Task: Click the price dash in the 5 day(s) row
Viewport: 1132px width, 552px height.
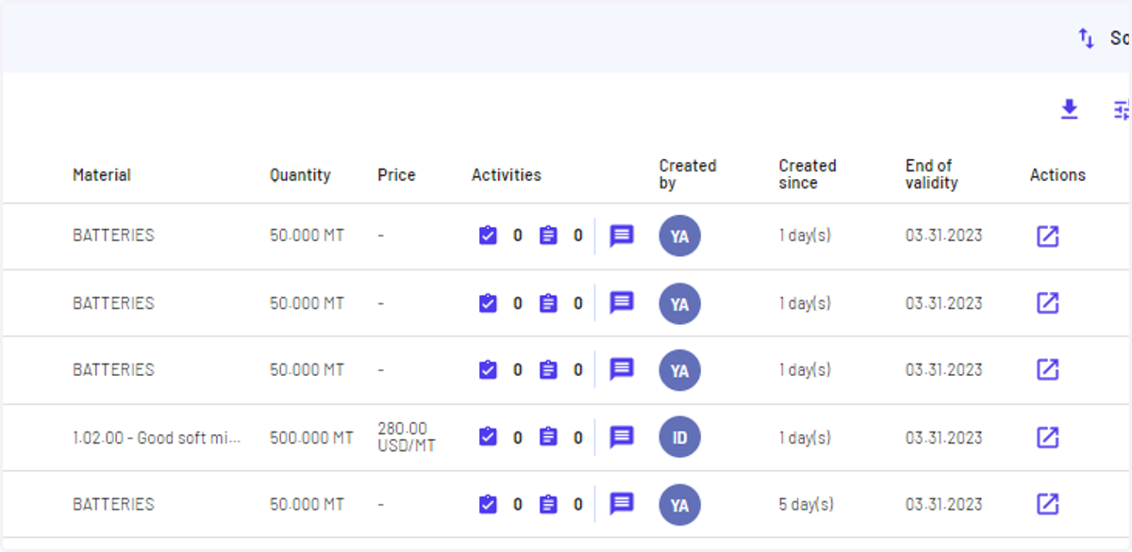Action: pyautogui.click(x=381, y=505)
